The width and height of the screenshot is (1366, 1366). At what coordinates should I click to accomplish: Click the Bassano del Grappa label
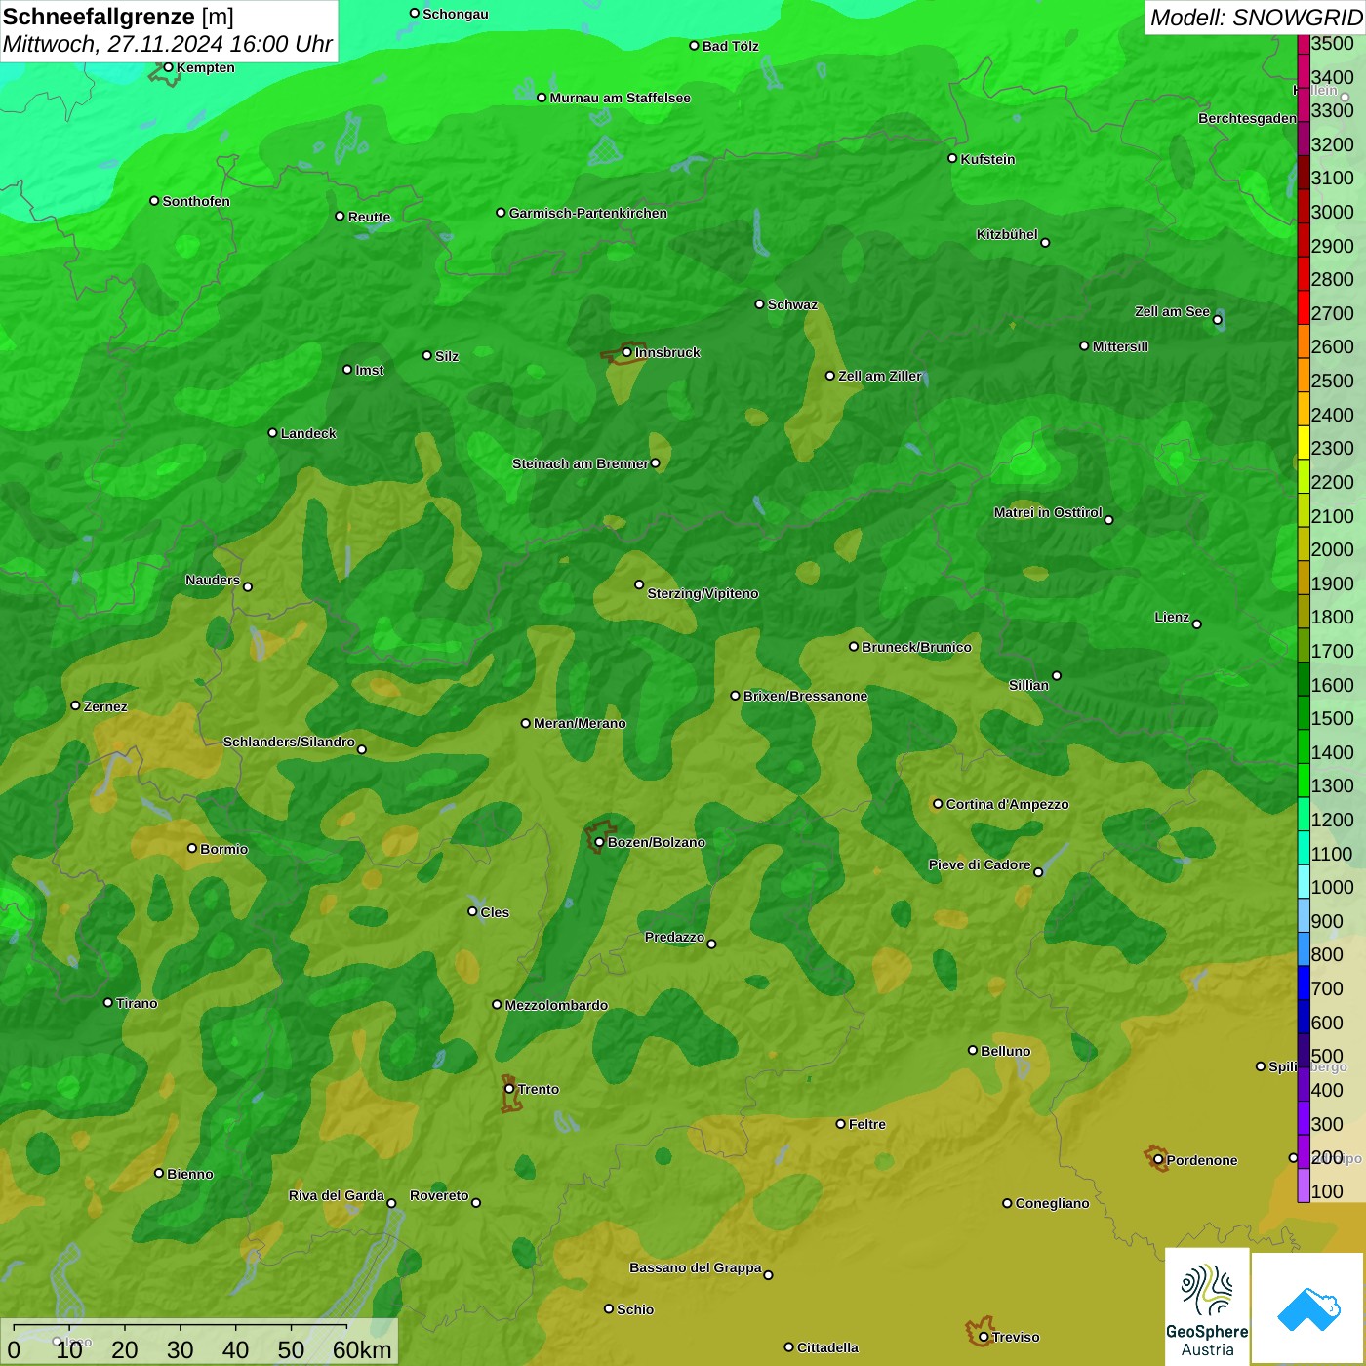pos(695,1267)
